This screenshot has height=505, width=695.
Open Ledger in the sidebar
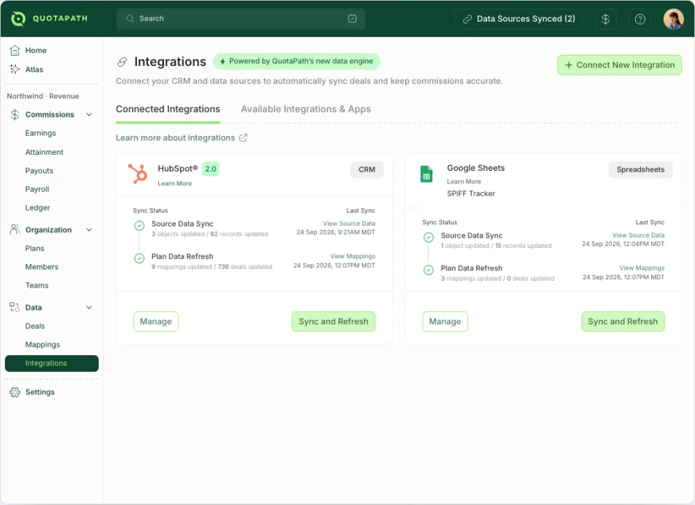tap(38, 208)
